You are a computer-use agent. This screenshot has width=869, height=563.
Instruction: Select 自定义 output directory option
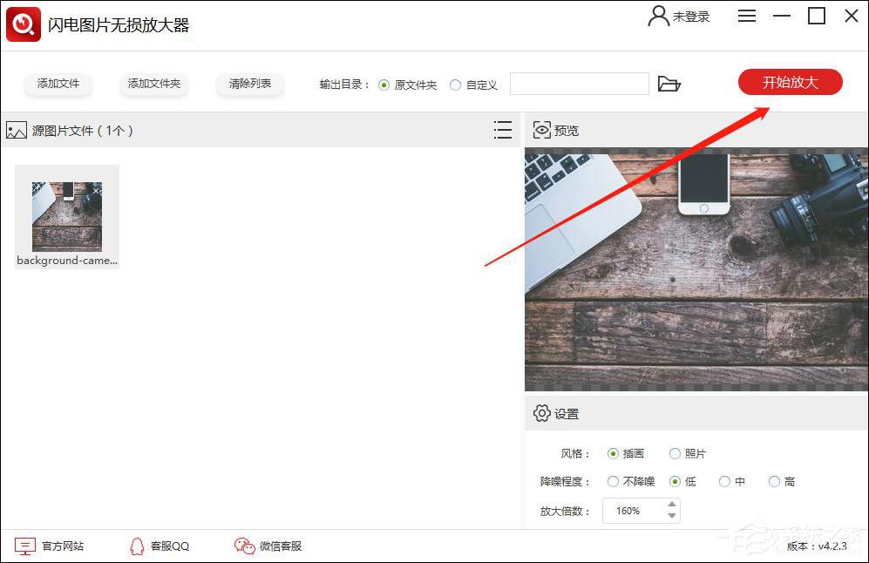point(455,85)
